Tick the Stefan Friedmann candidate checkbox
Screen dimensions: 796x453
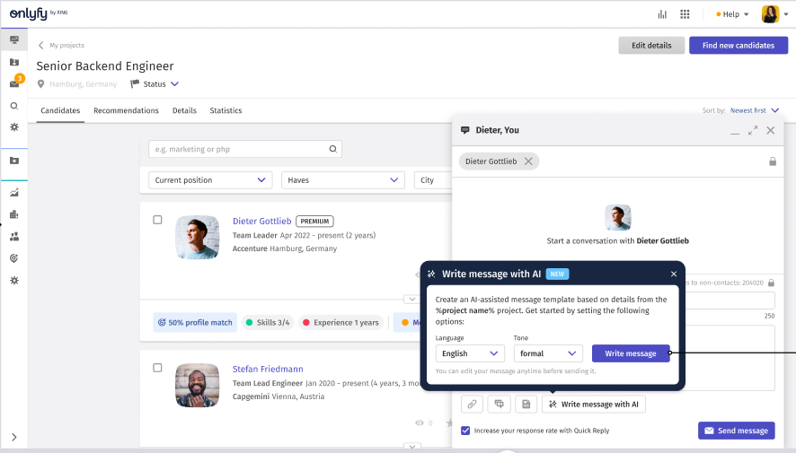tap(157, 368)
